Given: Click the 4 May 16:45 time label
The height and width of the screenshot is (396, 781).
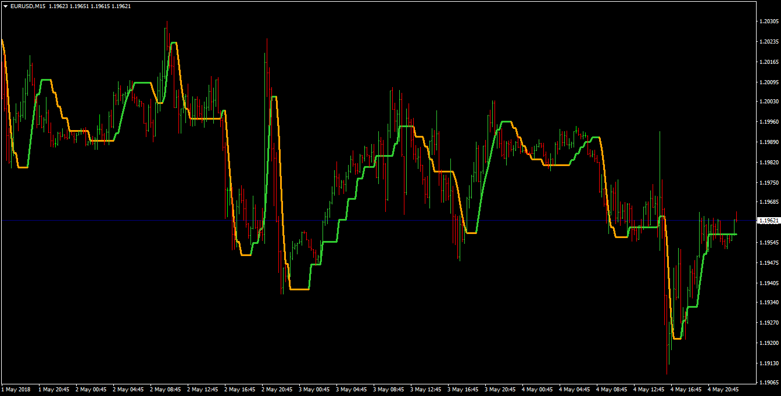Looking at the screenshot, I should (686, 390).
